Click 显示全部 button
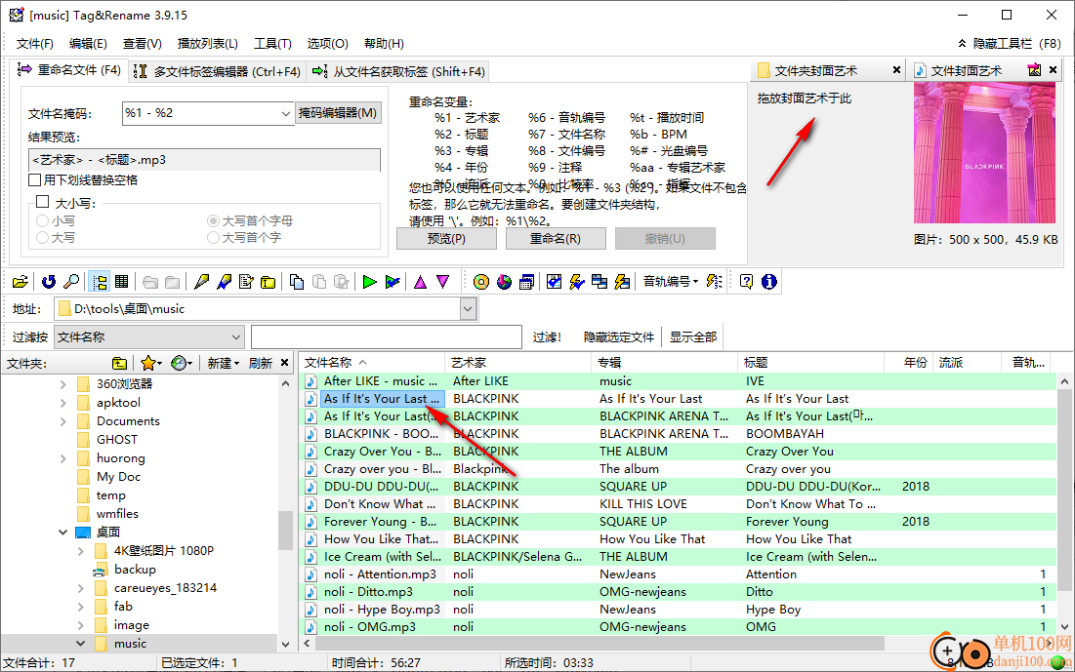Image resolution: width=1075 pixels, height=672 pixels. [x=693, y=337]
